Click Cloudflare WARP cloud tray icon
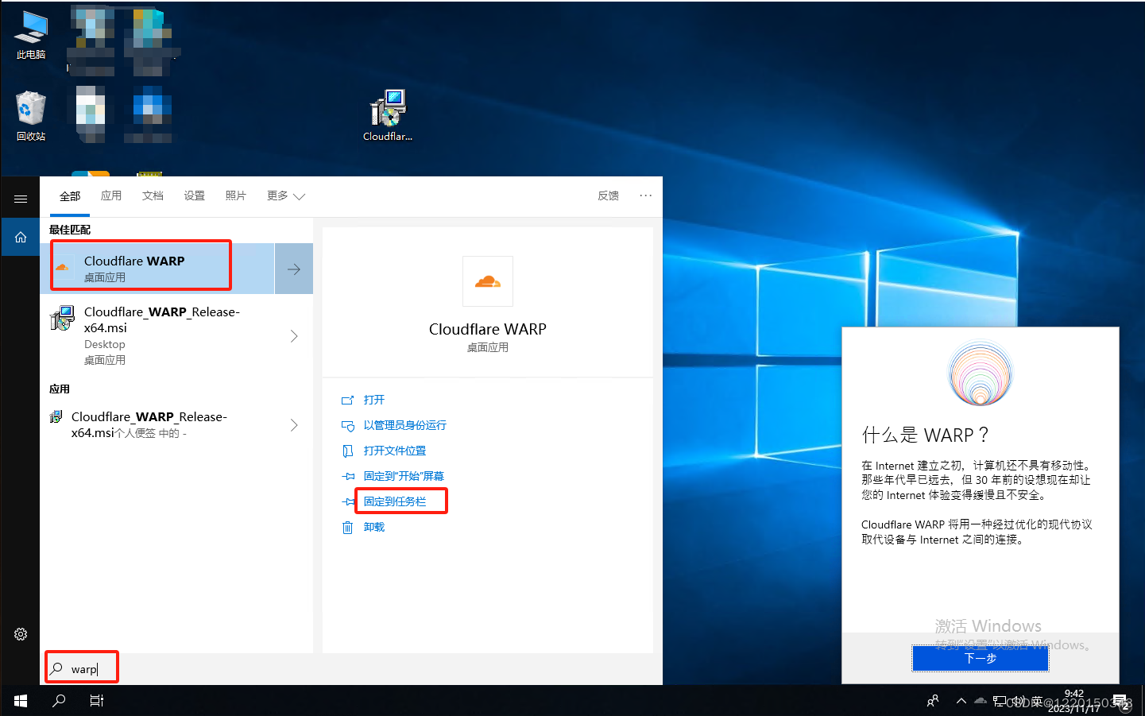Screen dimensions: 1145x716 (x=981, y=700)
